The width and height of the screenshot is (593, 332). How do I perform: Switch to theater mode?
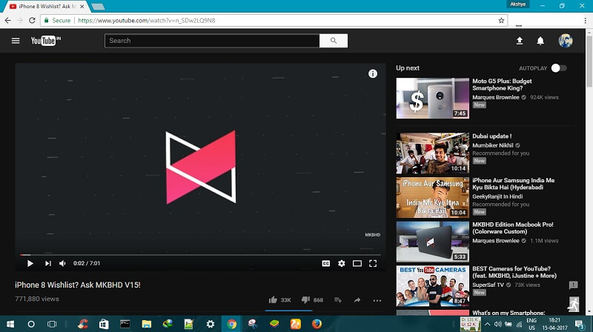point(357,263)
